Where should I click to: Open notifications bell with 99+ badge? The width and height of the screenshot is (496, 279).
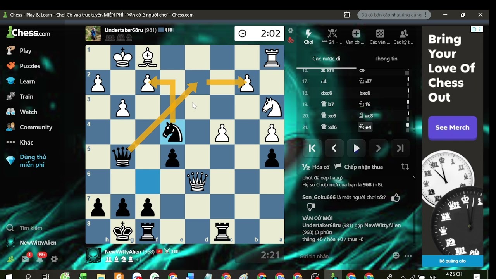(40, 258)
